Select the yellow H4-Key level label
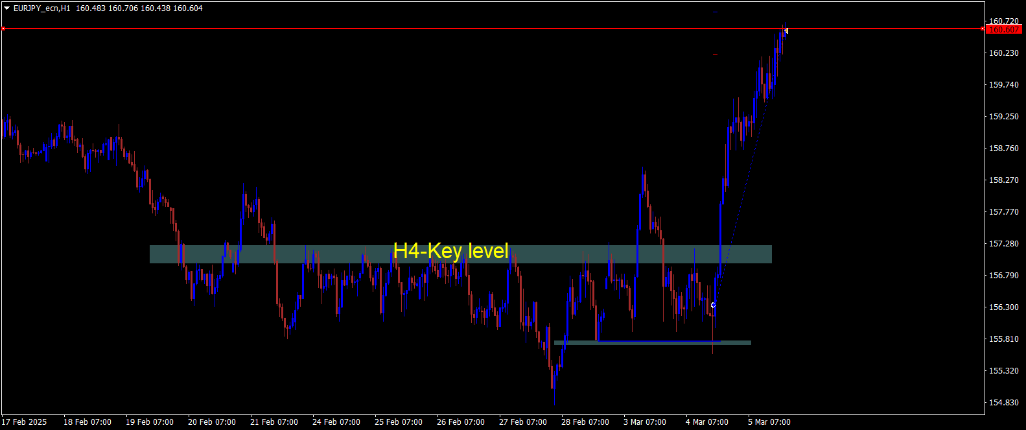The height and width of the screenshot is (430, 1026). (x=451, y=251)
